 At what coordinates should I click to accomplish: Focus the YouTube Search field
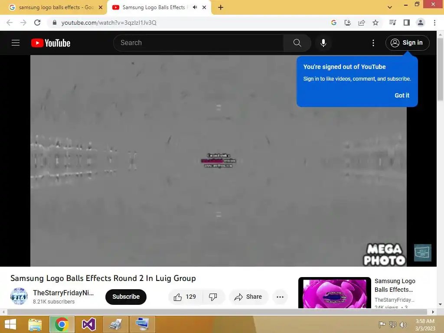[x=198, y=43]
